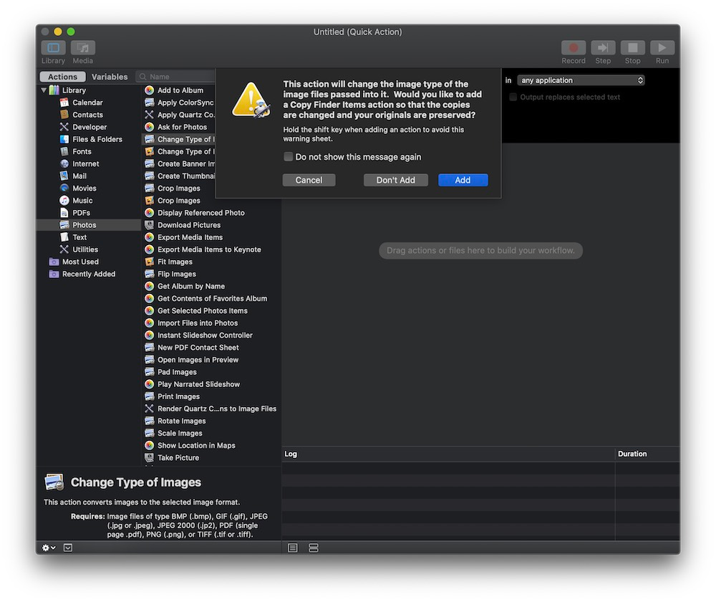Select the Actions tab
This screenshot has width=716, height=602.
click(62, 77)
